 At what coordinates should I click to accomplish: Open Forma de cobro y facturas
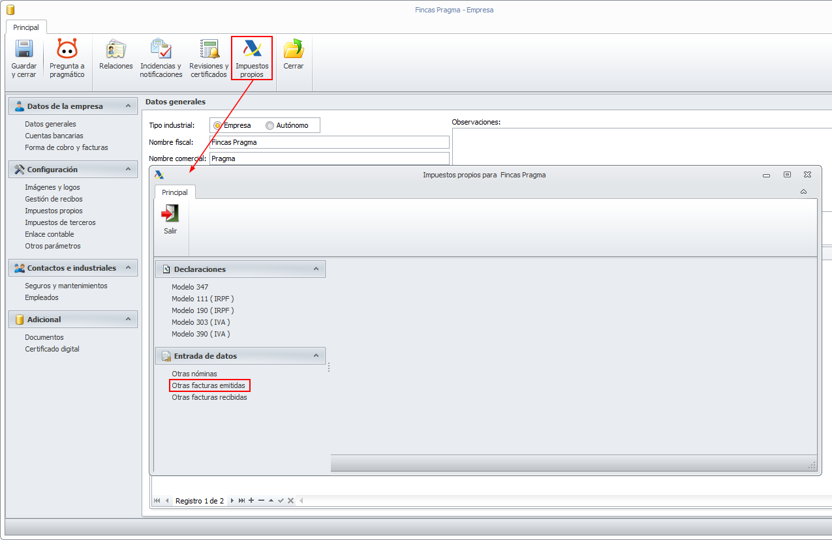(67, 147)
